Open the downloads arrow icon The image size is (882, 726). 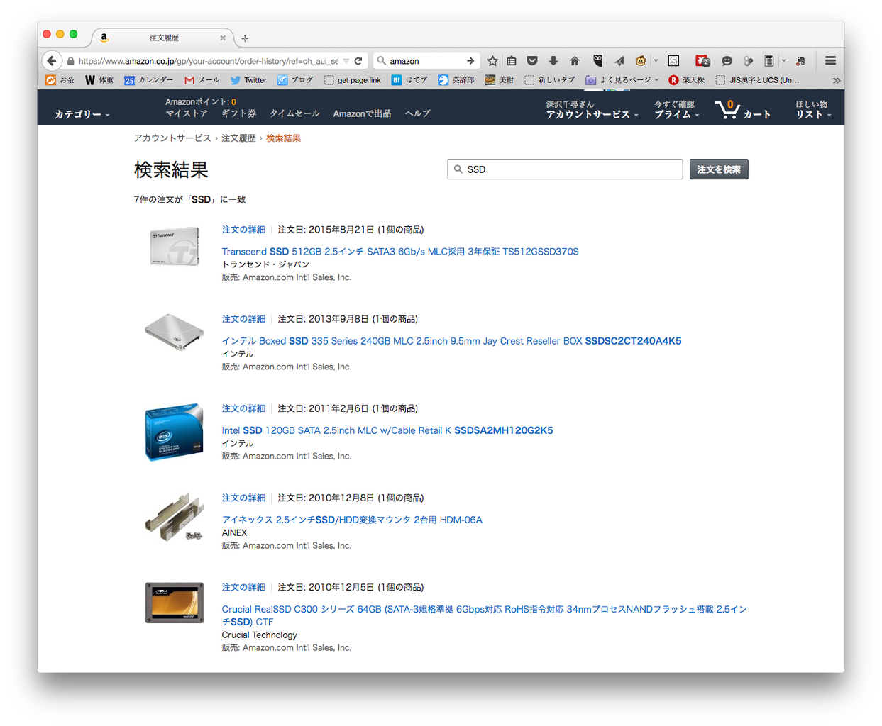553,61
